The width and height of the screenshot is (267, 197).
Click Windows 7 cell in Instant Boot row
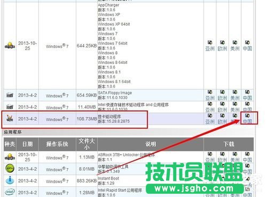pos(57,181)
